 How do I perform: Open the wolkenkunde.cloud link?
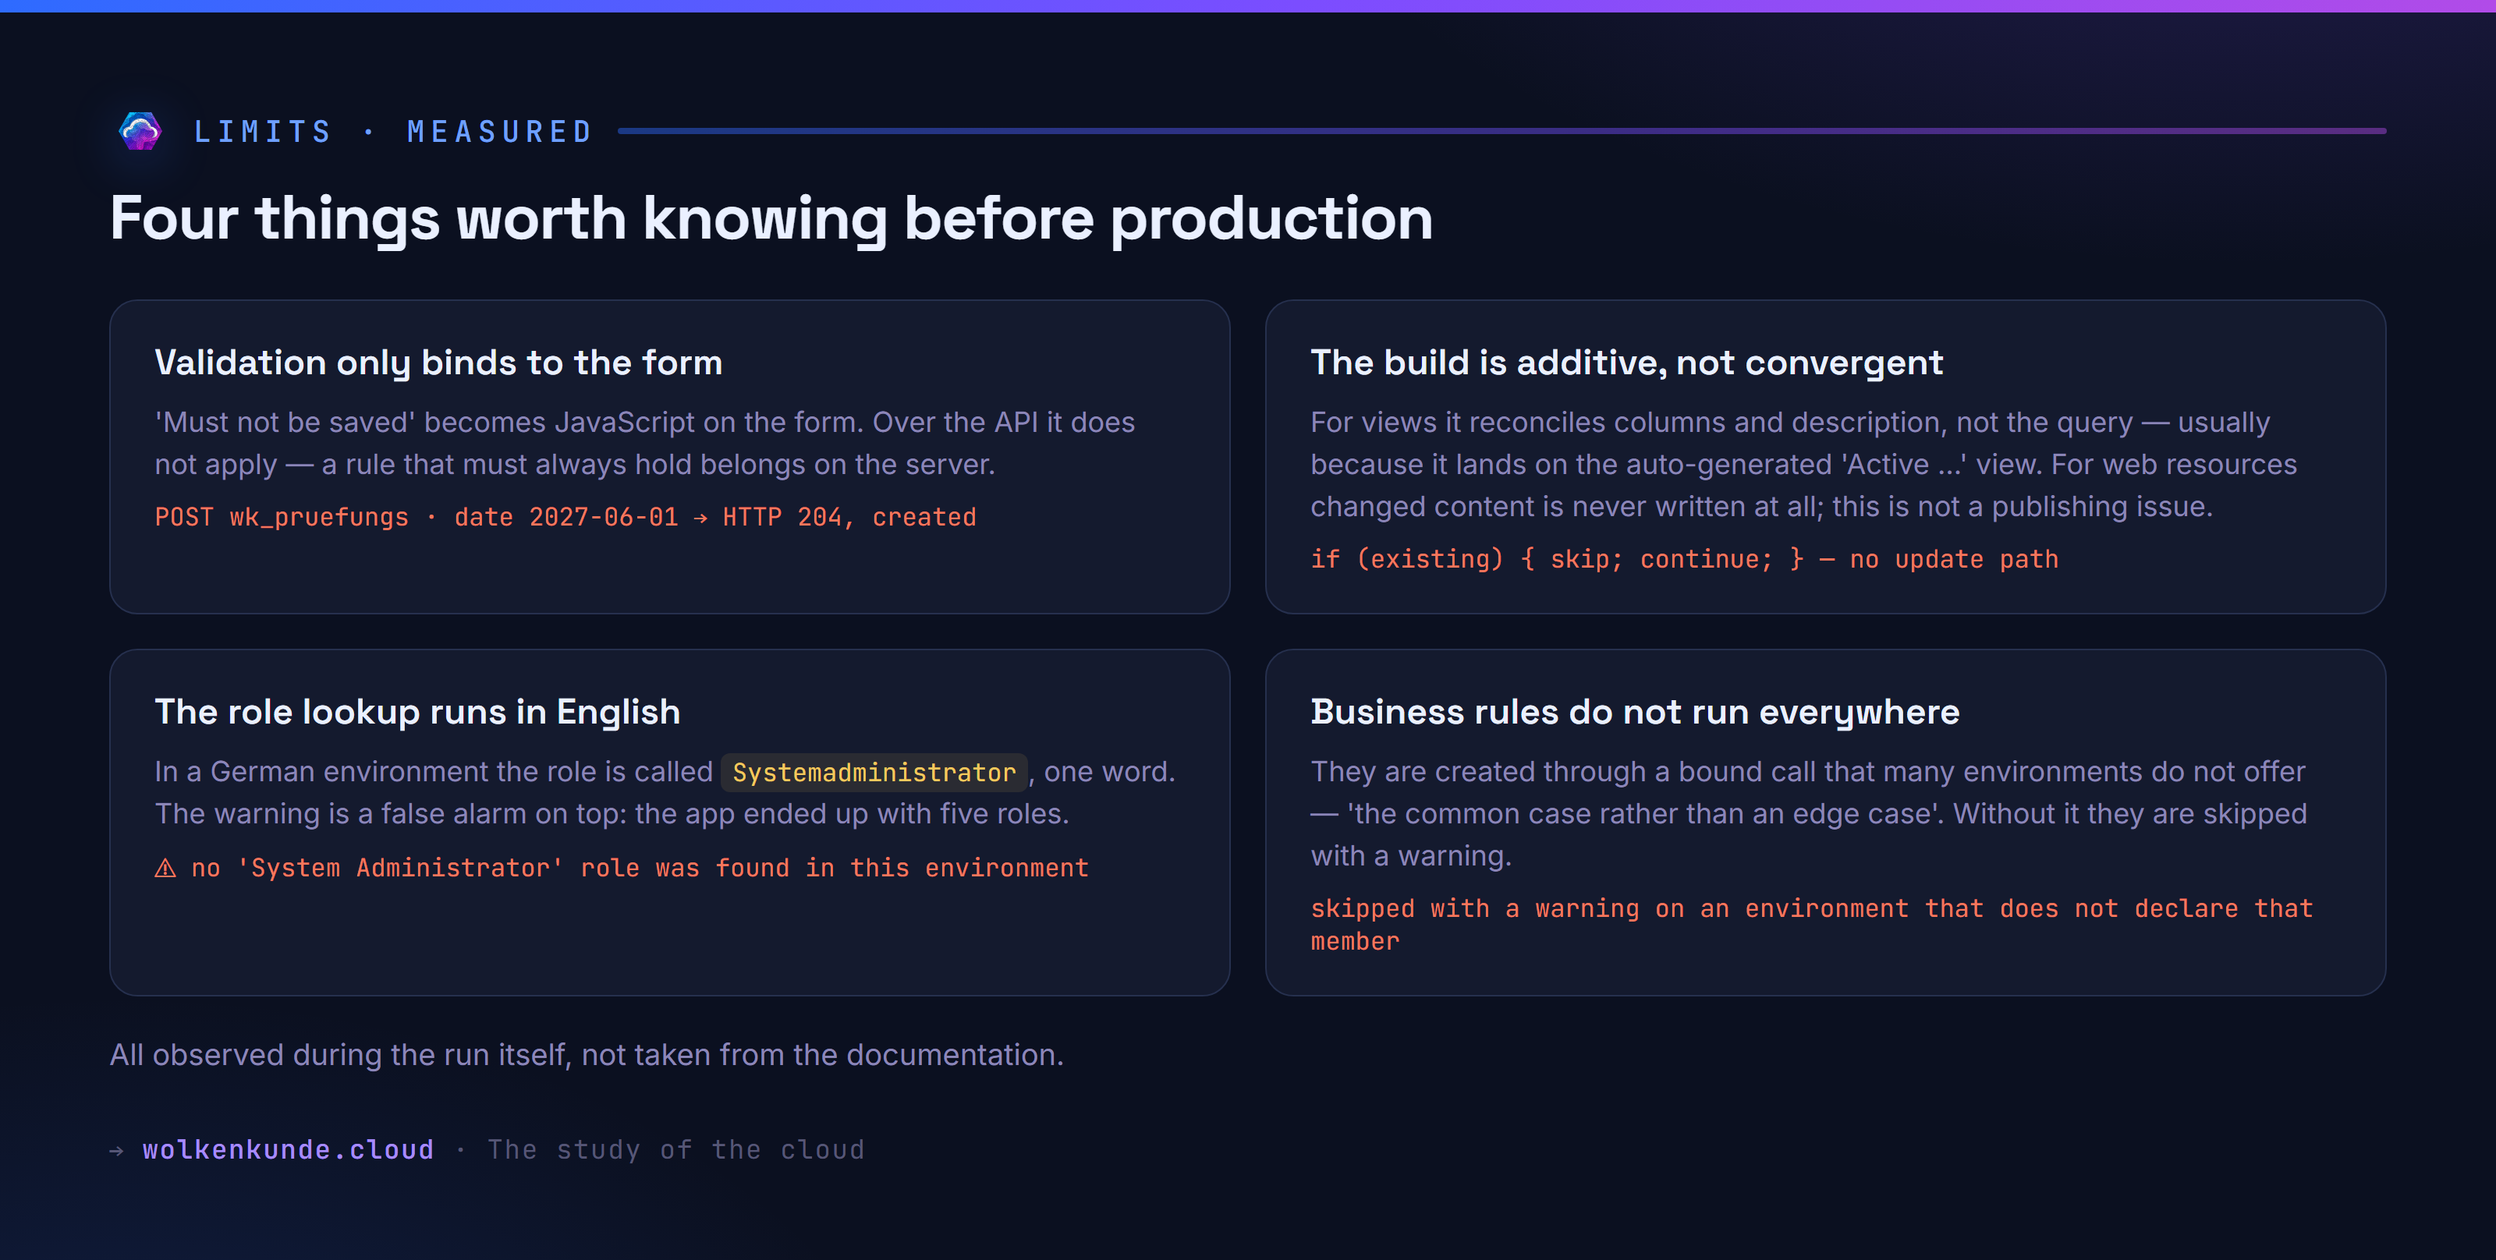[x=288, y=1149]
